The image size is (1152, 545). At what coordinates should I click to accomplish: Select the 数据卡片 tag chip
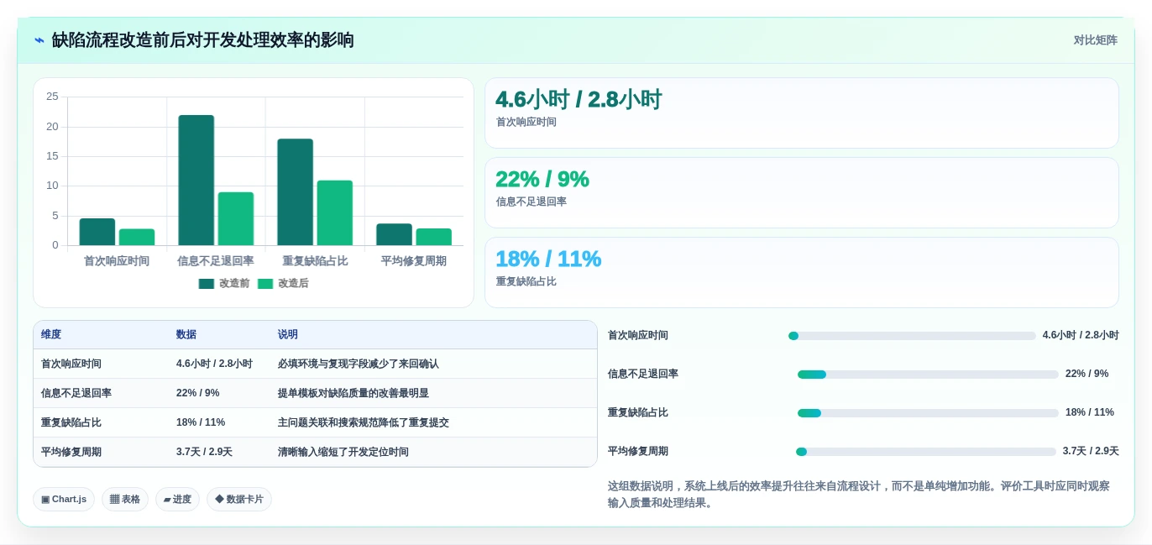[x=239, y=500]
